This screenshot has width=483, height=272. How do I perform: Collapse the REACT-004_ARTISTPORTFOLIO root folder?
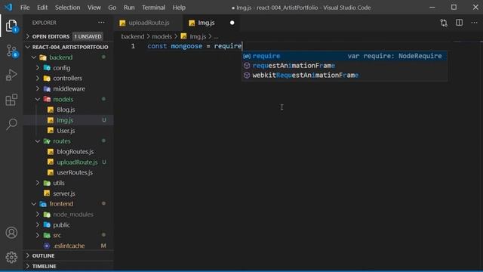coord(68,47)
